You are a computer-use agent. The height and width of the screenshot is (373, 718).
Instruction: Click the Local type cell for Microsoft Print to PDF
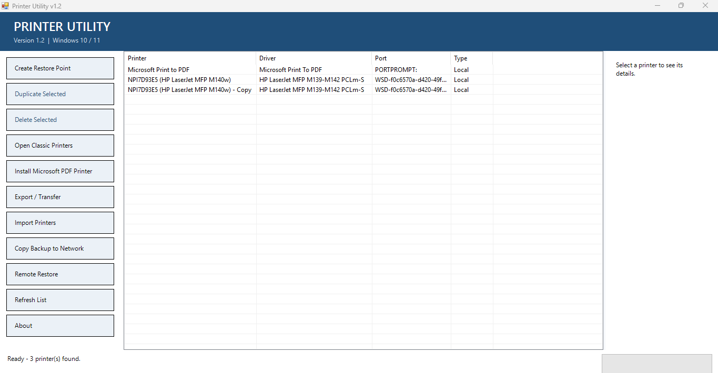[472, 70]
